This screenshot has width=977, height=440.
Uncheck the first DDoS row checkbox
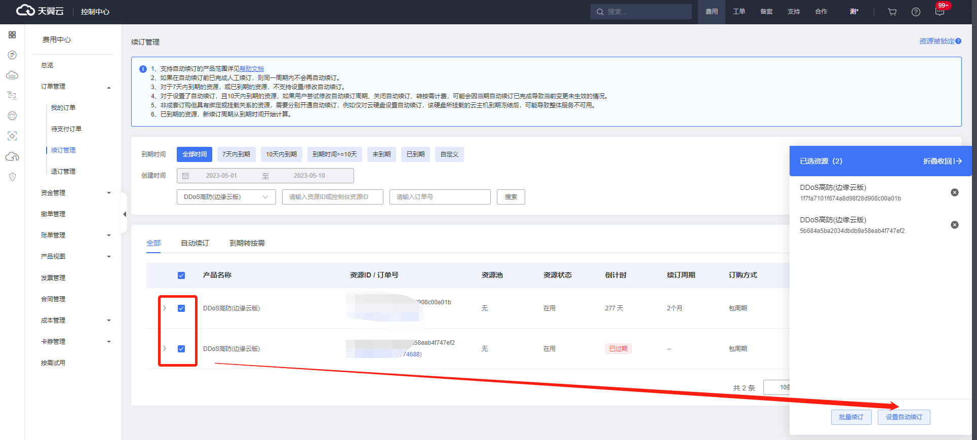click(x=181, y=308)
